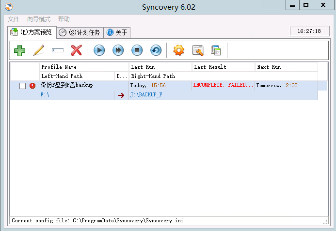Switch to the 关于 tab
The width and height of the screenshot is (336, 231).
point(117,32)
